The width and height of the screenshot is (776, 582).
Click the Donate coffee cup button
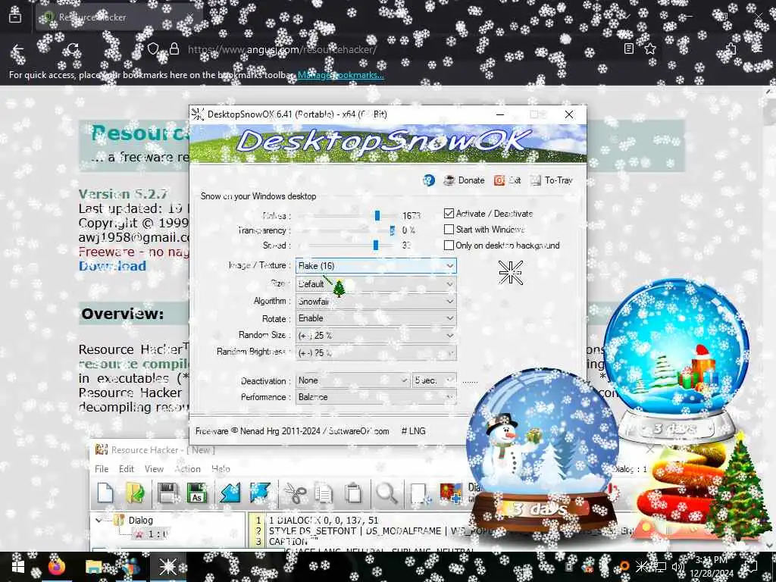(464, 180)
